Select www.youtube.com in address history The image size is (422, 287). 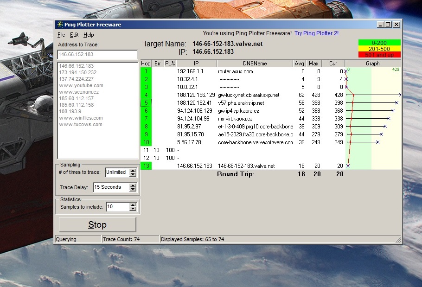81,85
